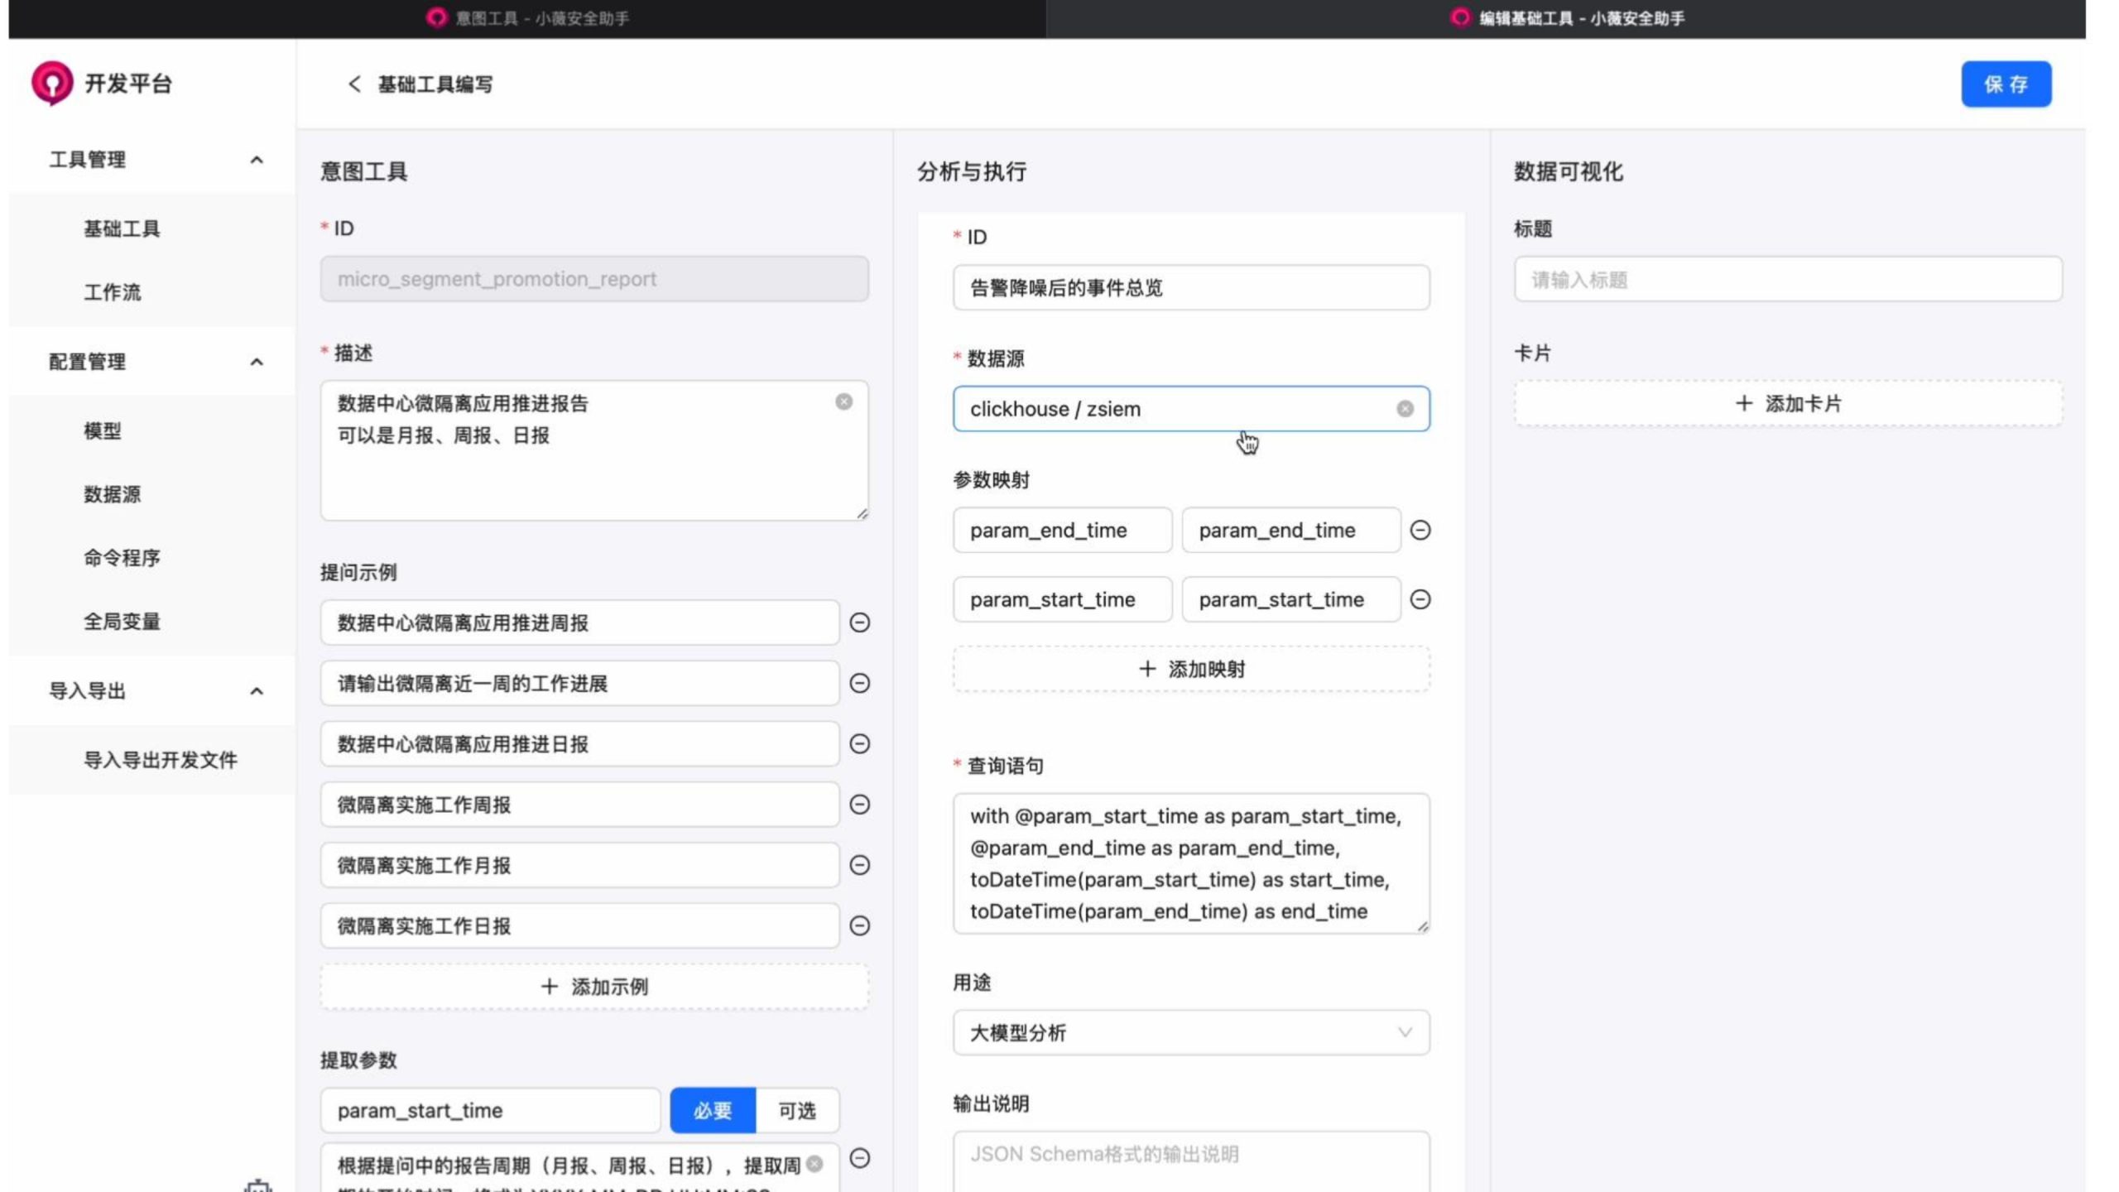Set param_start_time as 可选
This screenshot has height=1192, width=2119.
point(796,1110)
